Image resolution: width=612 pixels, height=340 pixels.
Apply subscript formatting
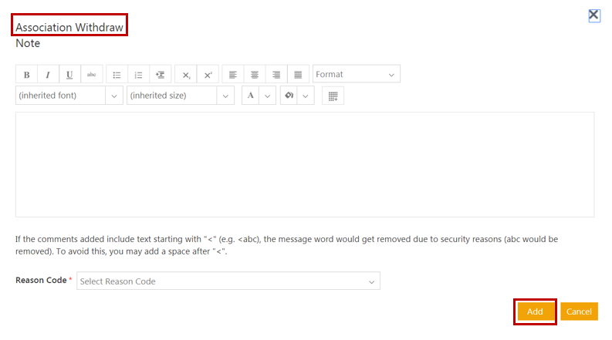tap(186, 75)
